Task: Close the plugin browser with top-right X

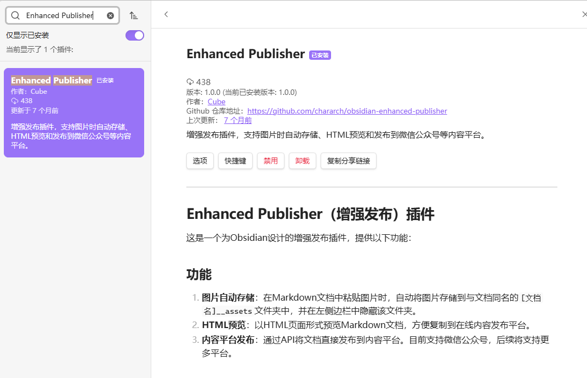Action: (584, 14)
